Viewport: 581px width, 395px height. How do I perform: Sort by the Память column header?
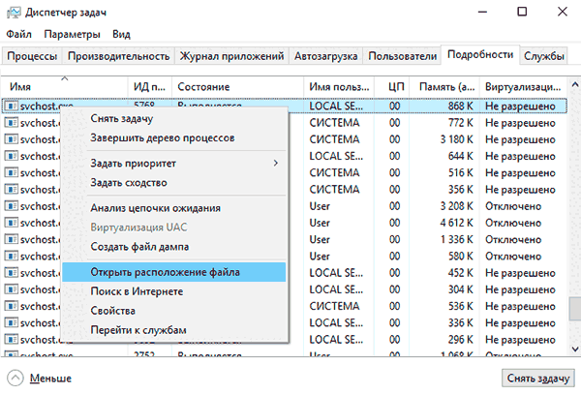click(x=444, y=87)
